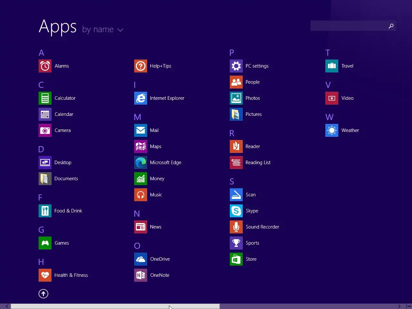Click the letter M group header

pyautogui.click(x=137, y=117)
